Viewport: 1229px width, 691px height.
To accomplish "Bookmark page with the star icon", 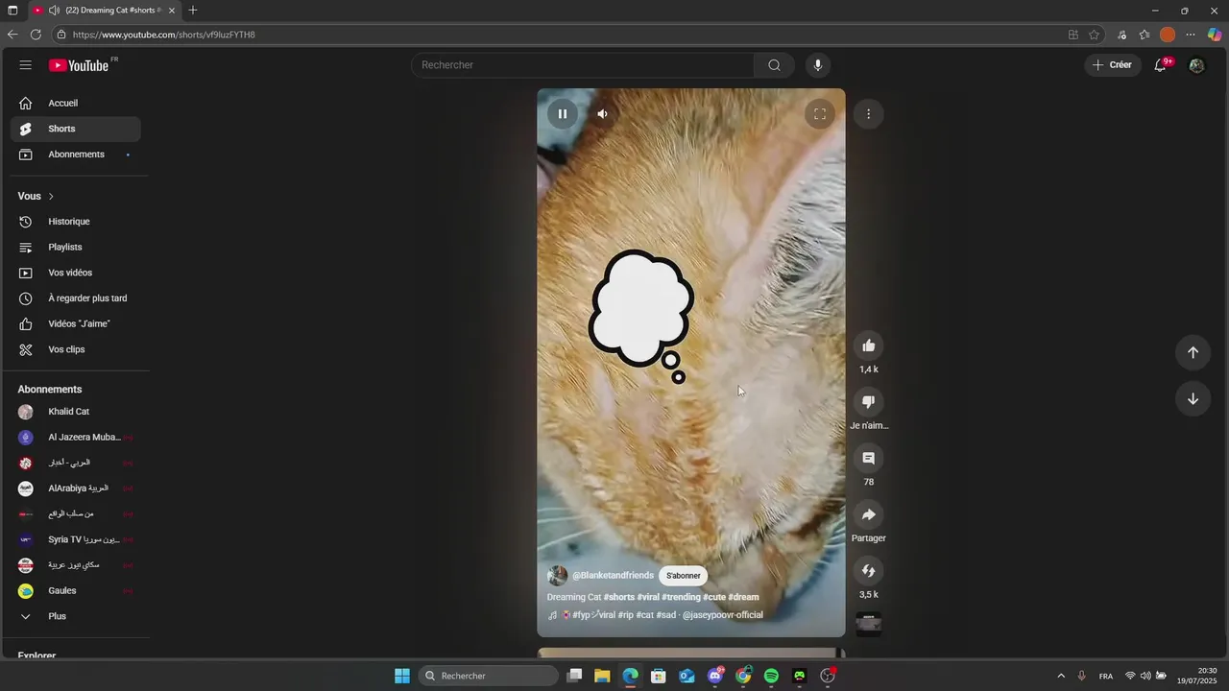I will 1094,35.
